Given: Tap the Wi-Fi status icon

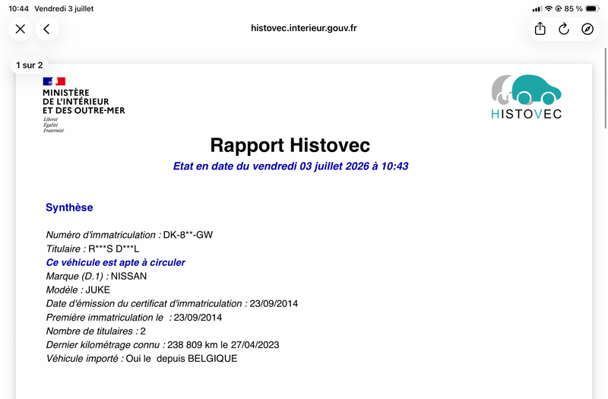Looking at the screenshot, I should click(548, 8).
